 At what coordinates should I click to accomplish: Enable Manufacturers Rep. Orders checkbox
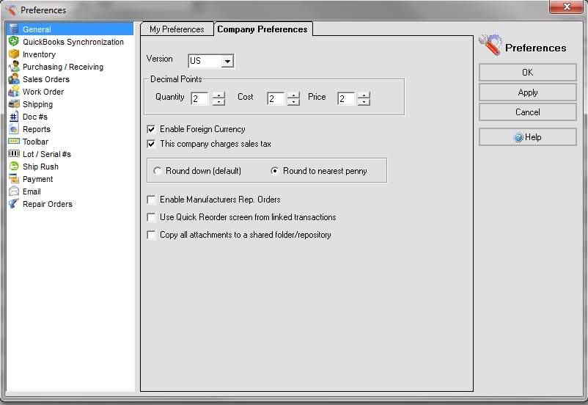click(x=152, y=200)
